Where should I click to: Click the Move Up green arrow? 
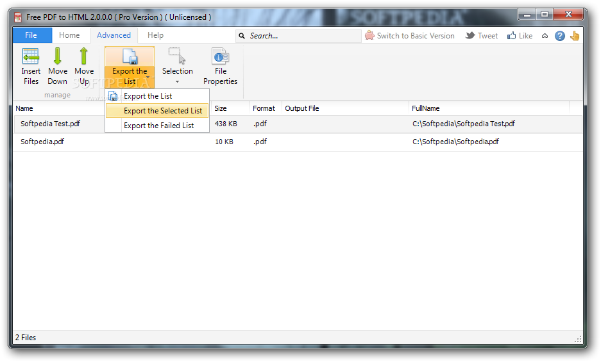[x=83, y=56]
